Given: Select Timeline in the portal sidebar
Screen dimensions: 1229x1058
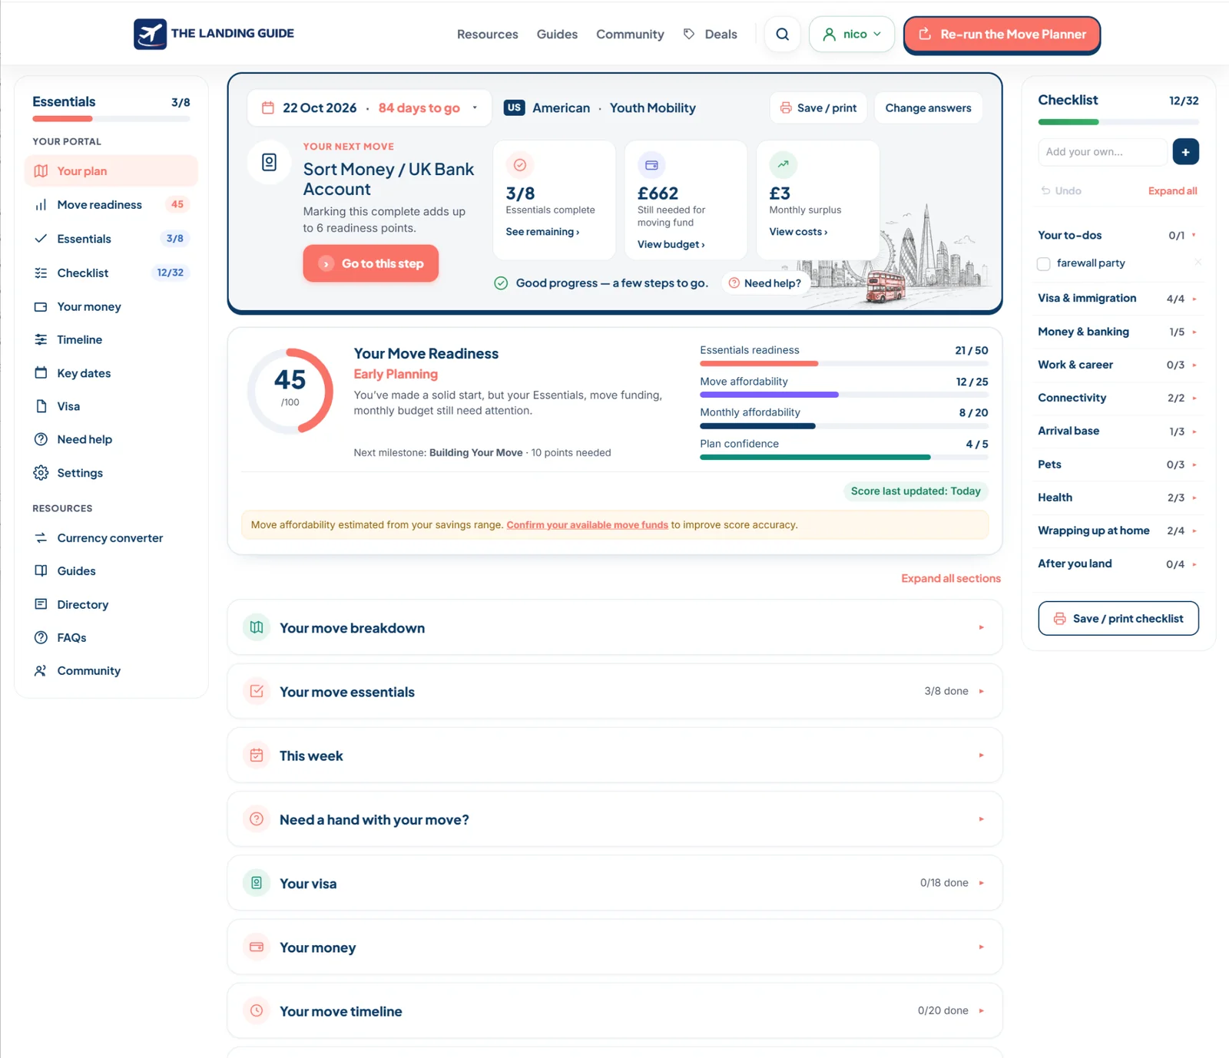Looking at the screenshot, I should tap(111, 339).
